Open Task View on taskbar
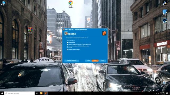 [37, 93]
